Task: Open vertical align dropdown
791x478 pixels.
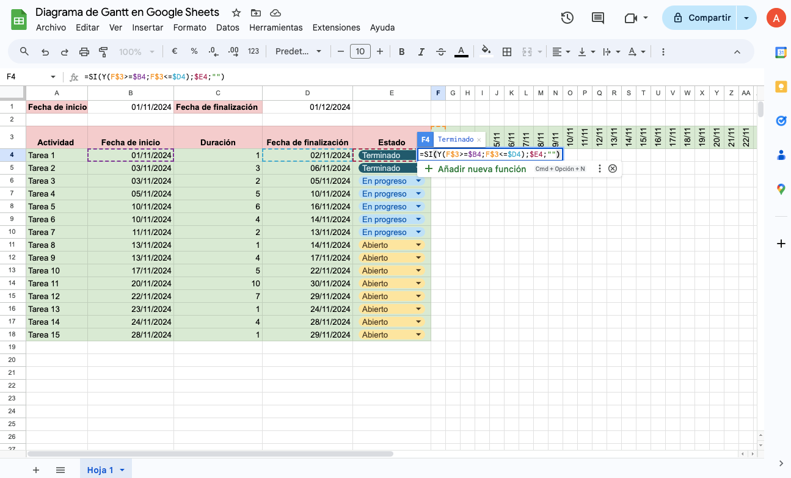Action: (x=586, y=52)
